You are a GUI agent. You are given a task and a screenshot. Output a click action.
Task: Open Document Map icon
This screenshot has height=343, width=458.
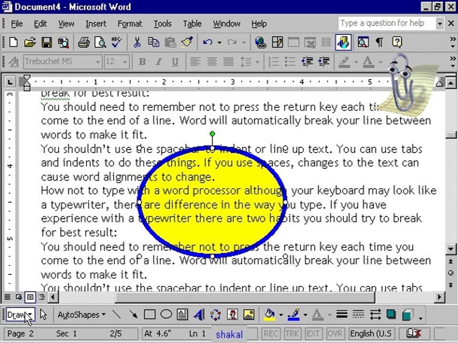363,42
